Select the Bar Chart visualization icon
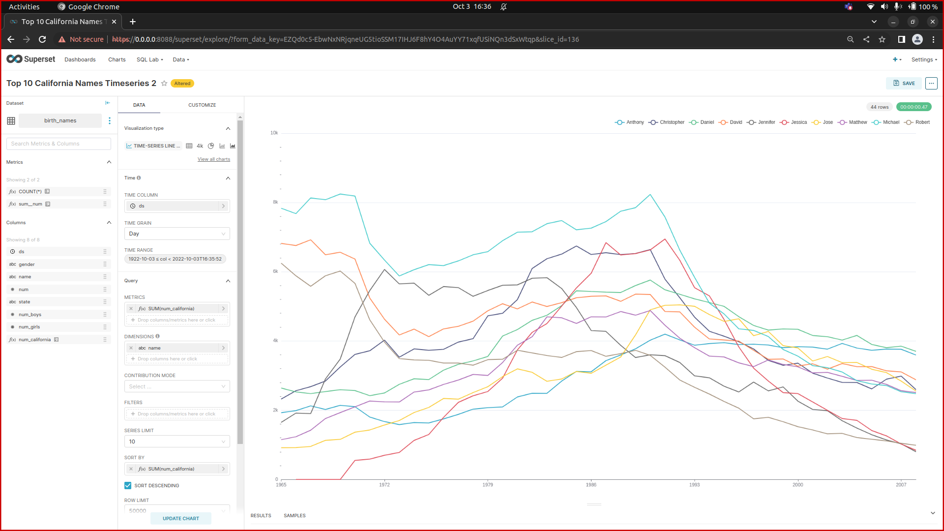This screenshot has height=531, width=944. tap(222, 146)
